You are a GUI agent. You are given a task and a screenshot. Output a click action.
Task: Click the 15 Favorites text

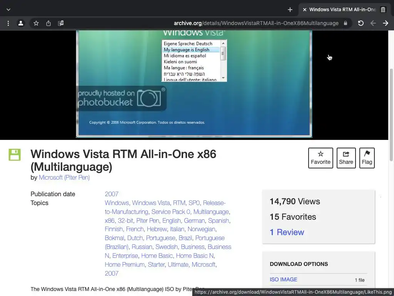(x=293, y=217)
